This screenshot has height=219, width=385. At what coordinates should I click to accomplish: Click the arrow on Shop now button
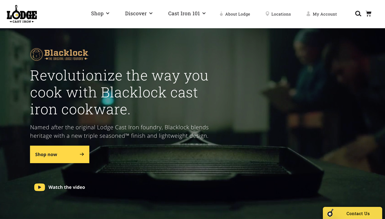pos(82,154)
